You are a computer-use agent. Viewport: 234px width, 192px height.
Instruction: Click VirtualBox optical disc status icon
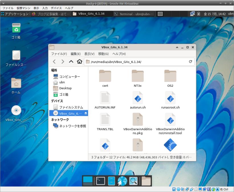pos(178,189)
